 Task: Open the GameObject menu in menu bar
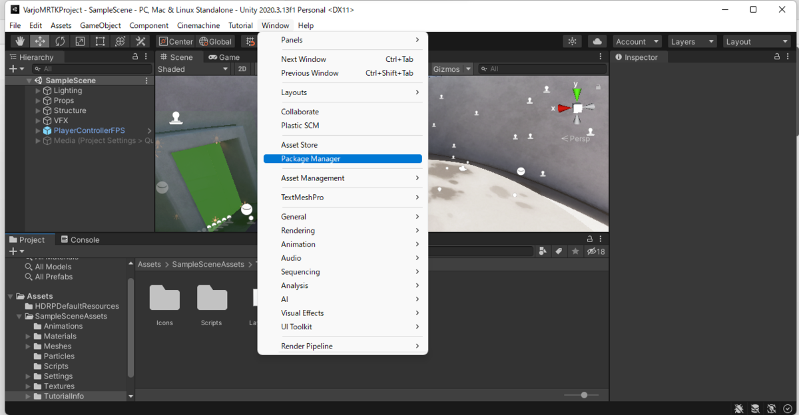101,25
